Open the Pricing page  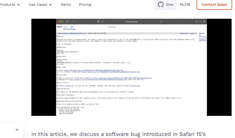tap(85, 5)
